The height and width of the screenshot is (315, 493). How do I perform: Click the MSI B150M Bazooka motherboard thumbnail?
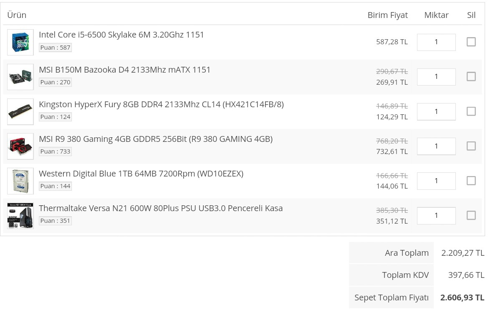[x=20, y=77]
